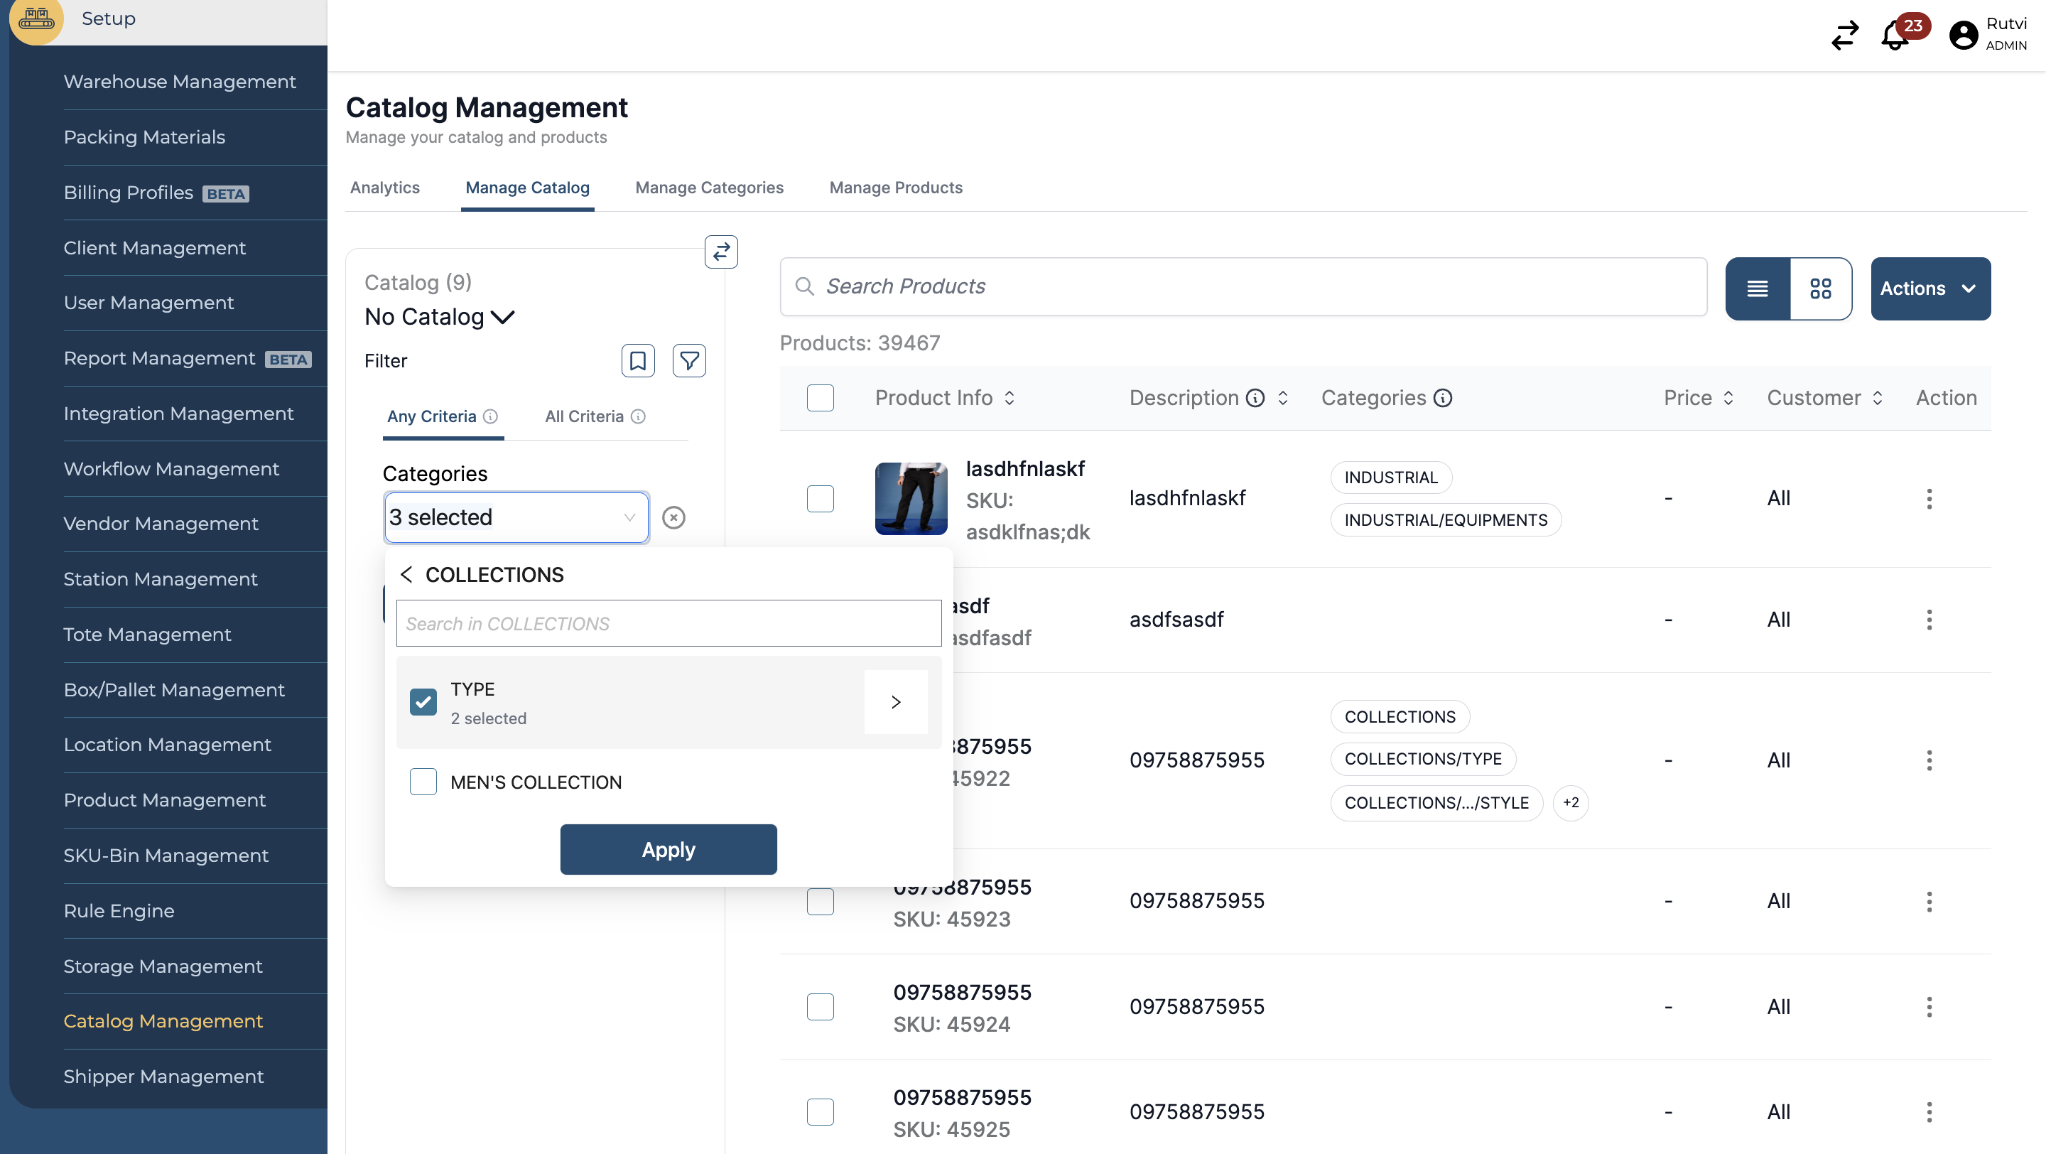Screen dimensions: 2046x1154
Task: Uncheck the TYPE category checkbox
Action: 423,702
